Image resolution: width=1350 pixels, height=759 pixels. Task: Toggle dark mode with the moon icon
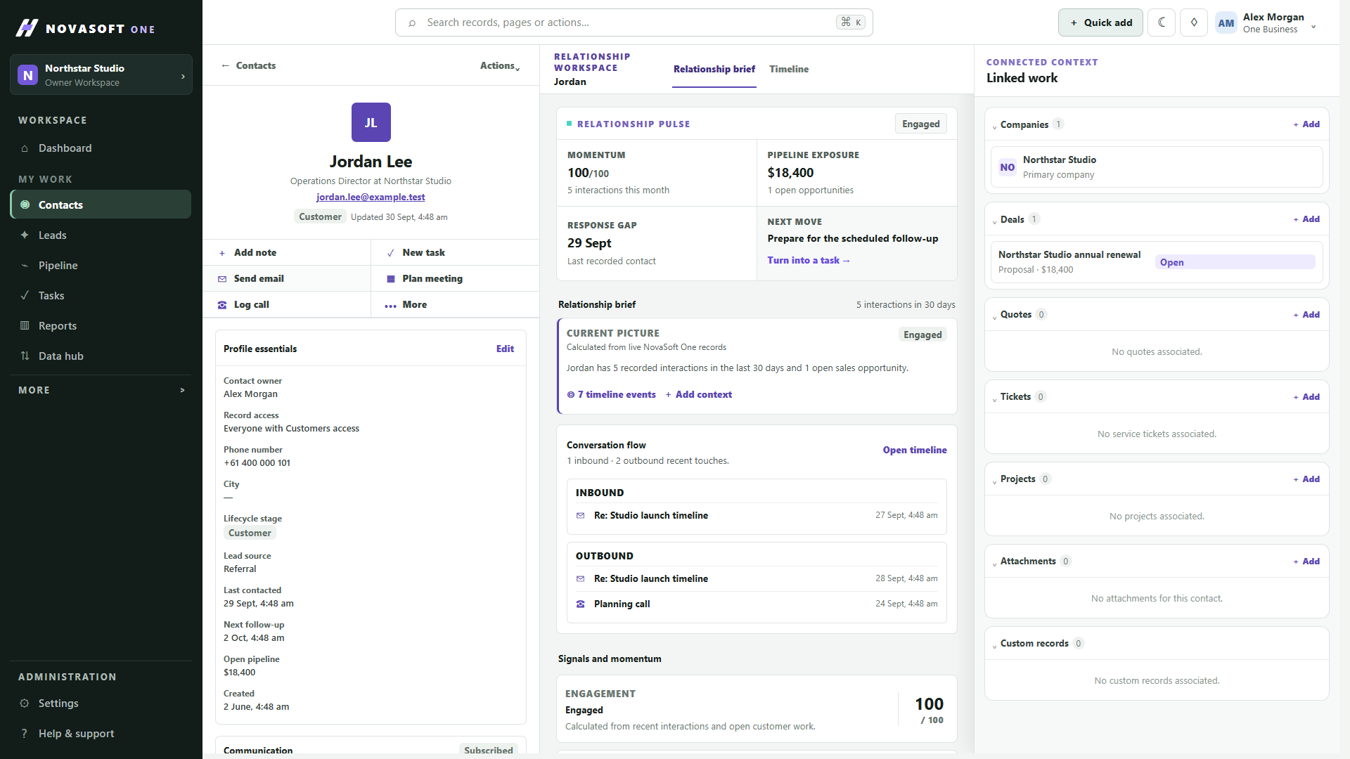point(1162,22)
